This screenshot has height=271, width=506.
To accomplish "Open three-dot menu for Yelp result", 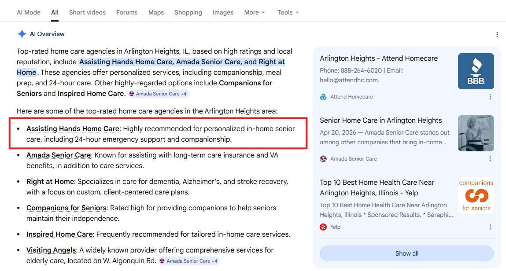I will [x=490, y=227].
